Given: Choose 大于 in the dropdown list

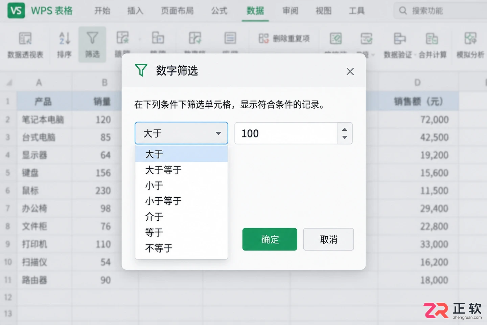Looking at the screenshot, I should pos(181,154).
